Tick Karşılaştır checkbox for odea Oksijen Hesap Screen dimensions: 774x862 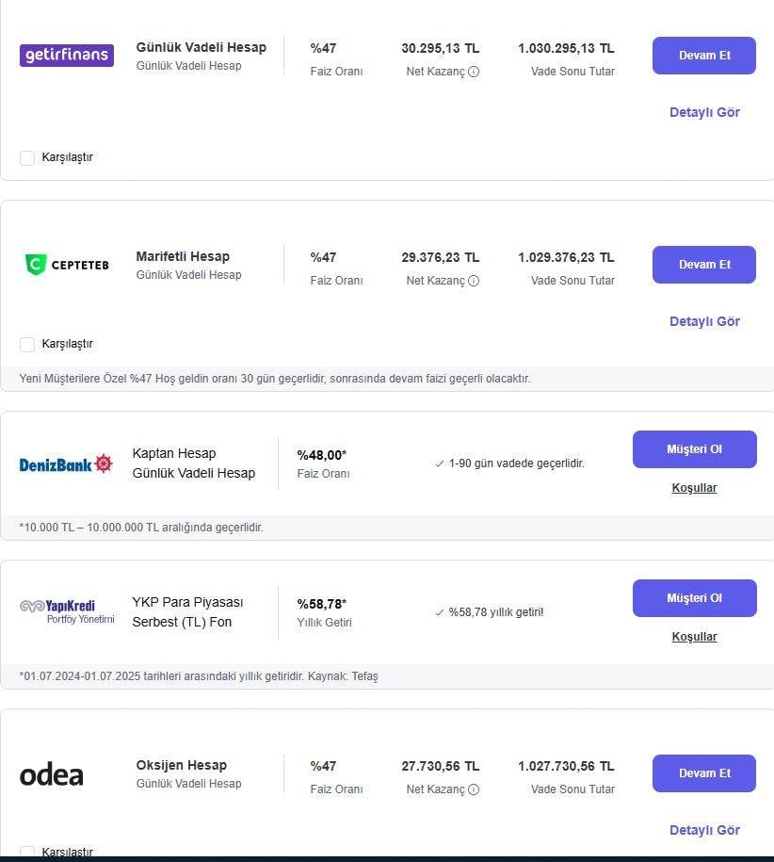(27, 852)
